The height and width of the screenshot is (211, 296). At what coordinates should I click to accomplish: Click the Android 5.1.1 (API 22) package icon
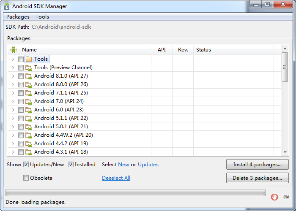click(x=29, y=118)
